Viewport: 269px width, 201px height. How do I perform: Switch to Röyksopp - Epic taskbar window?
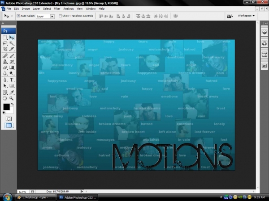pyautogui.click(x=35, y=197)
